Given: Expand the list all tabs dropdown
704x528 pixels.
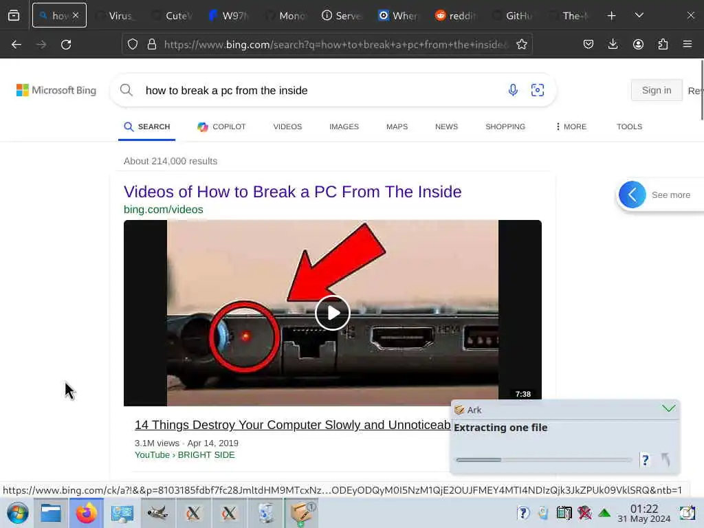Looking at the screenshot, I should click(x=639, y=16).
